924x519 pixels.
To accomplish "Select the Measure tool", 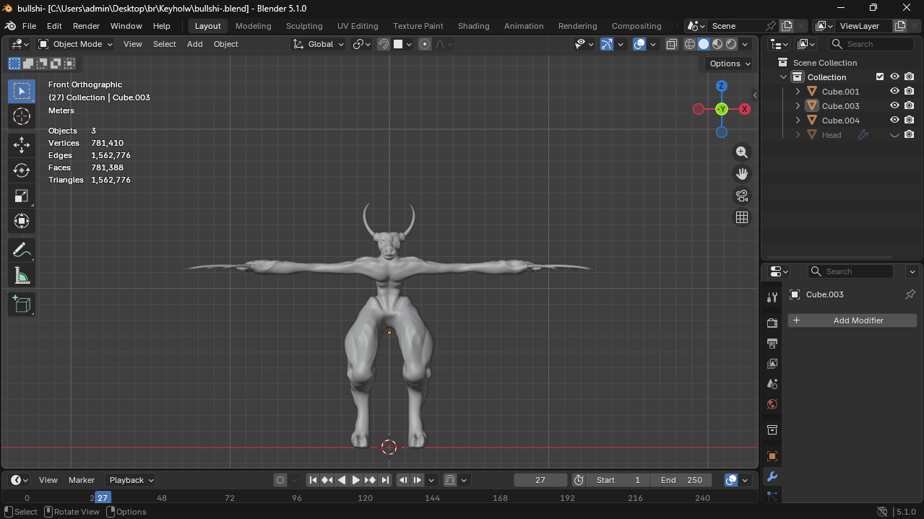I will point(22,276).
